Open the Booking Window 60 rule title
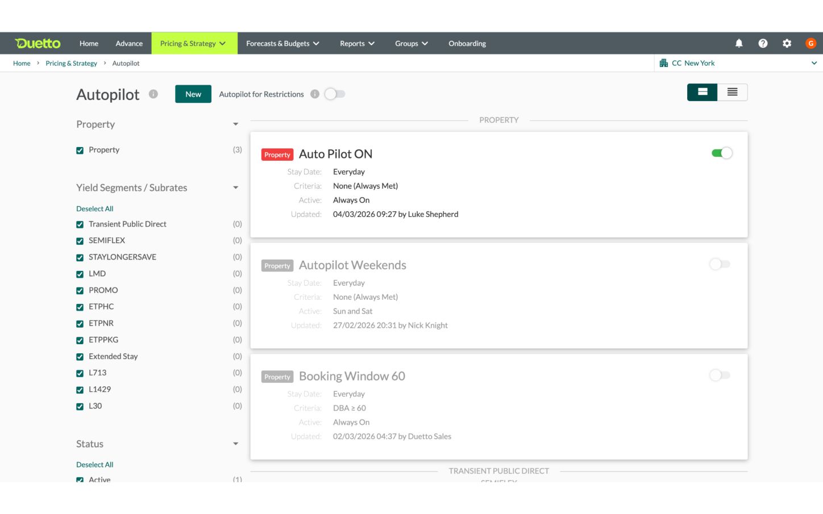This screenshot has width=823, height=514. (x=352, y=376)
